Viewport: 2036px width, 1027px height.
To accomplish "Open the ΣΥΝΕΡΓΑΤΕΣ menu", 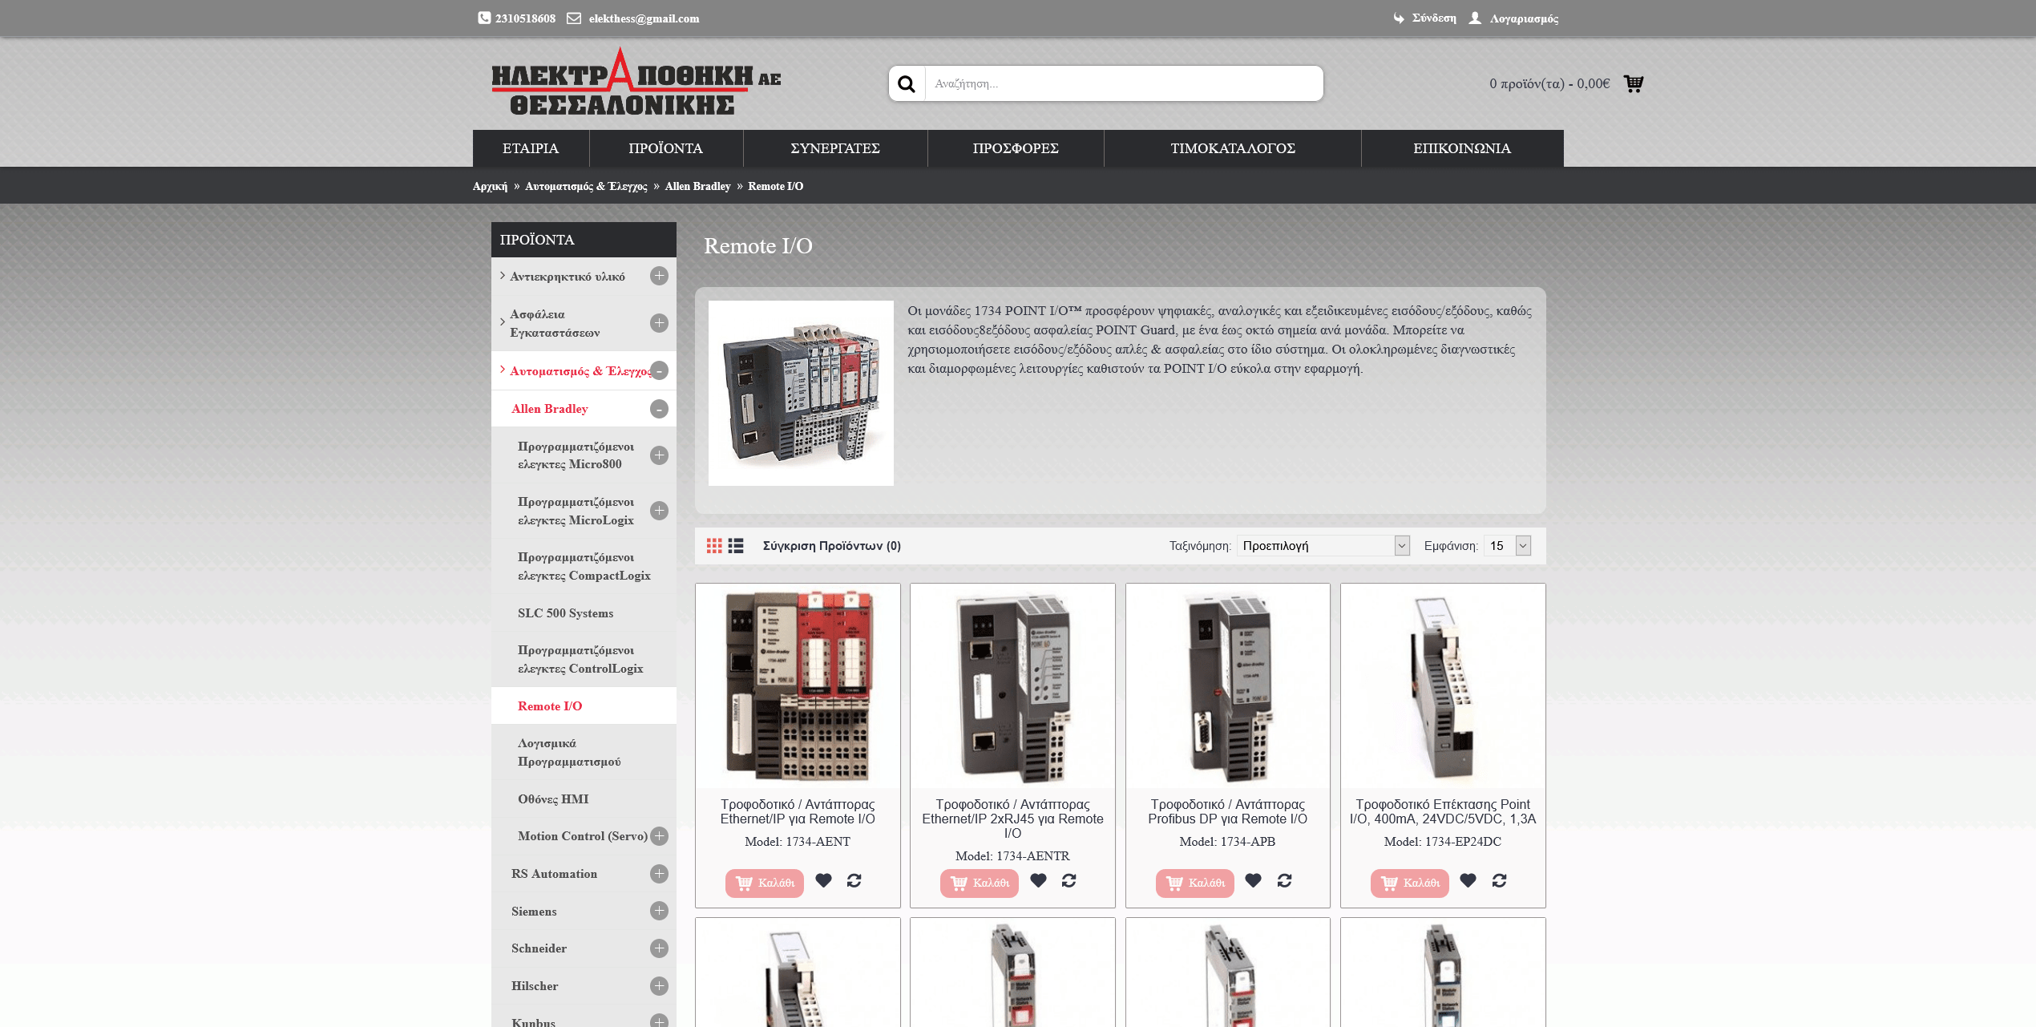I will [835, 148].
